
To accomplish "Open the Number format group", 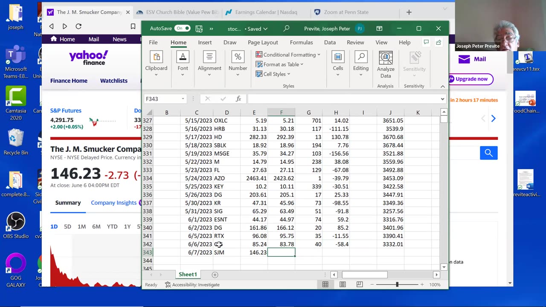I will pos(238,64).
